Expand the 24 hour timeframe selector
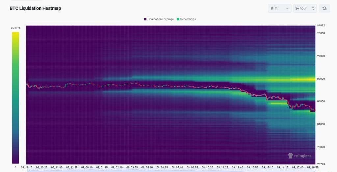Screen dimensions: 337x172 point(305,8)
